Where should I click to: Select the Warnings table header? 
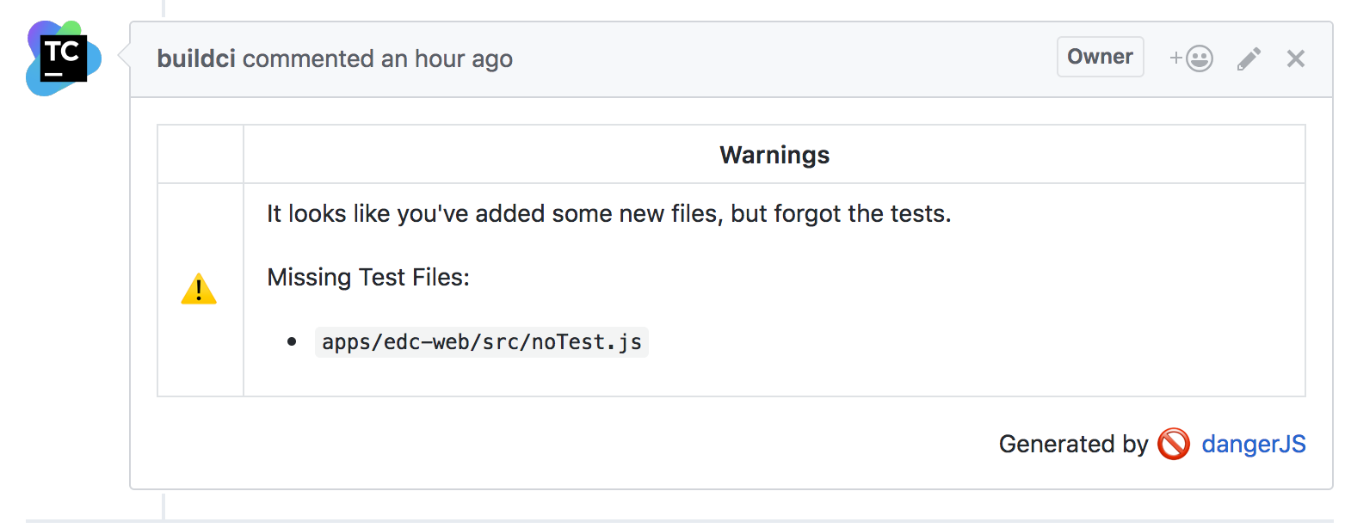(x=774, y=155)
